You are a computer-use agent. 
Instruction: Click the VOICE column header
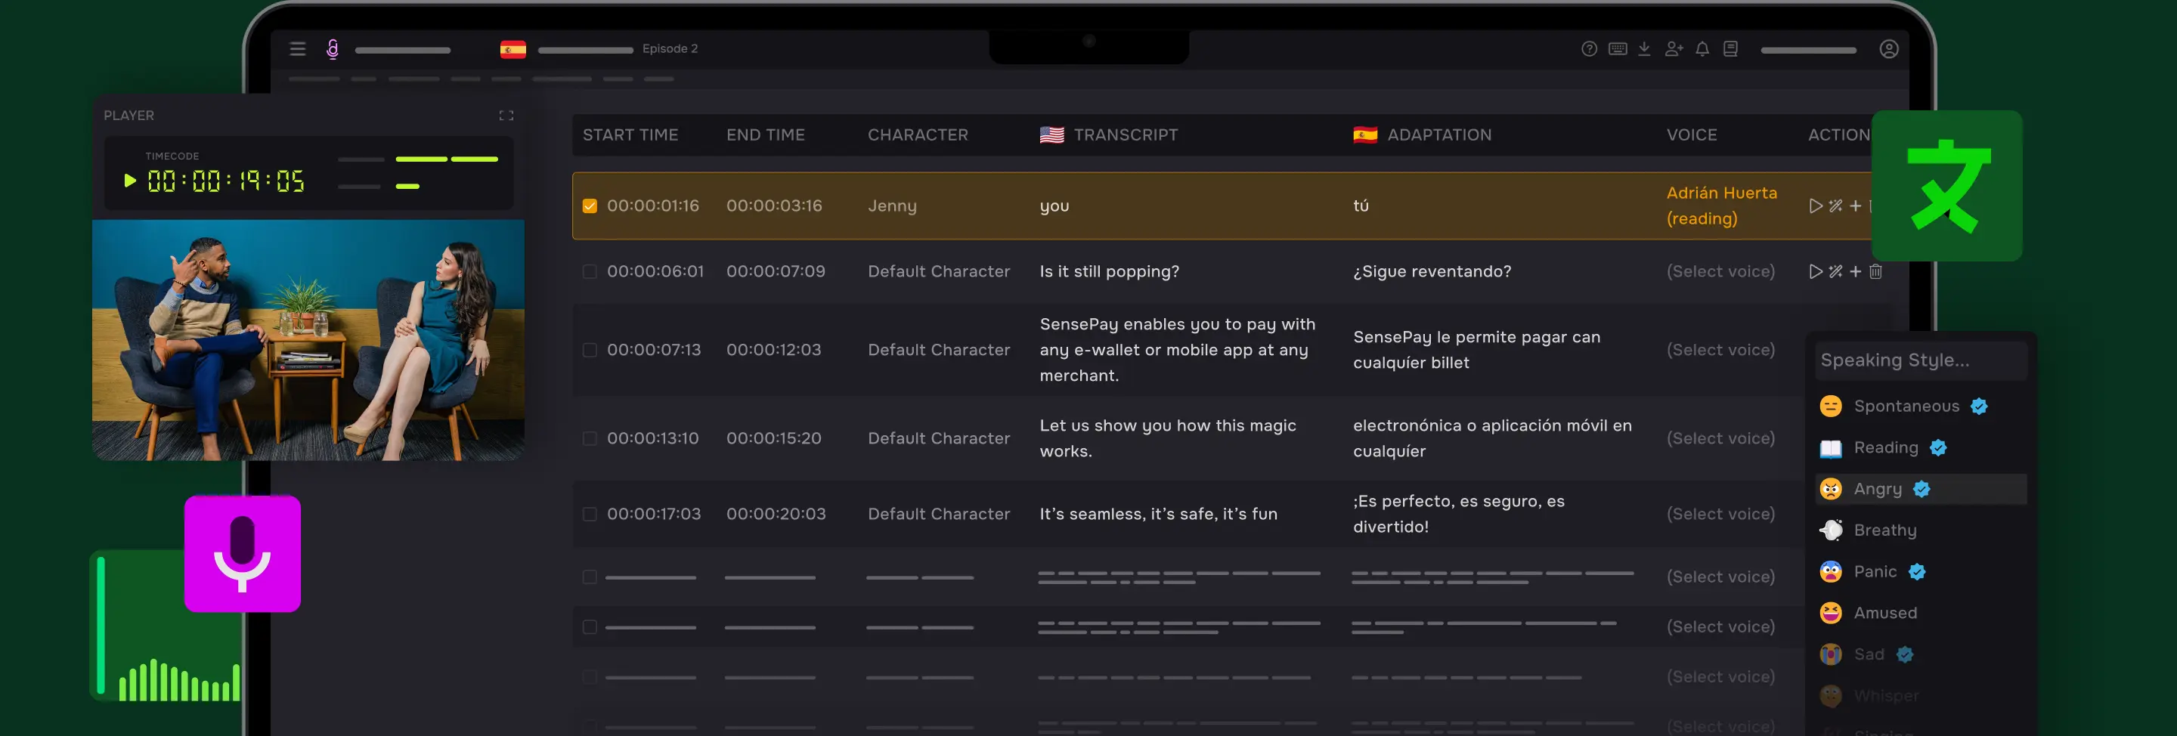(1691, 135)
